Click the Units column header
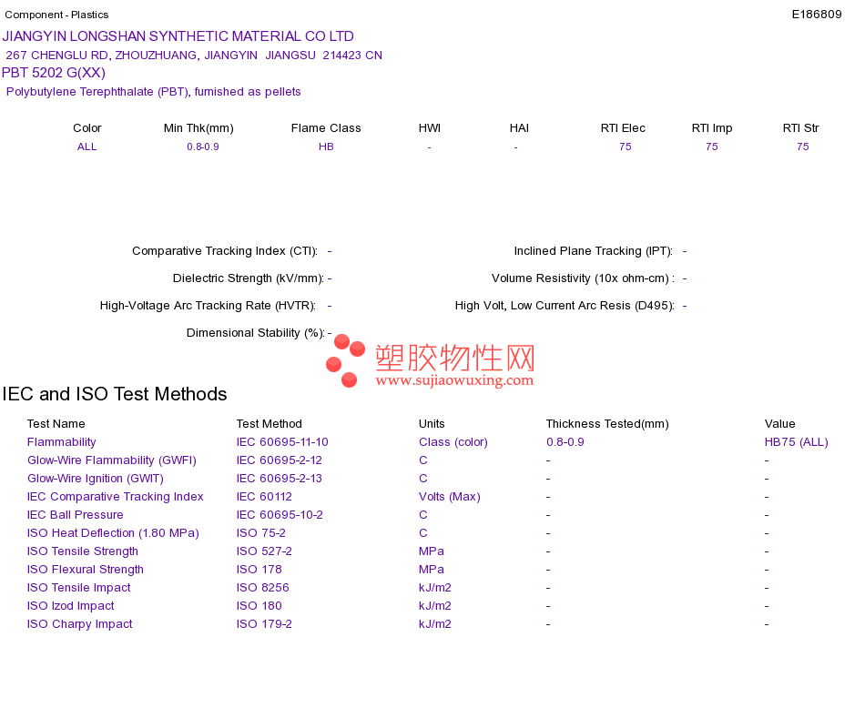This screenshot has width=865, height=728. [x=432, y=423]
